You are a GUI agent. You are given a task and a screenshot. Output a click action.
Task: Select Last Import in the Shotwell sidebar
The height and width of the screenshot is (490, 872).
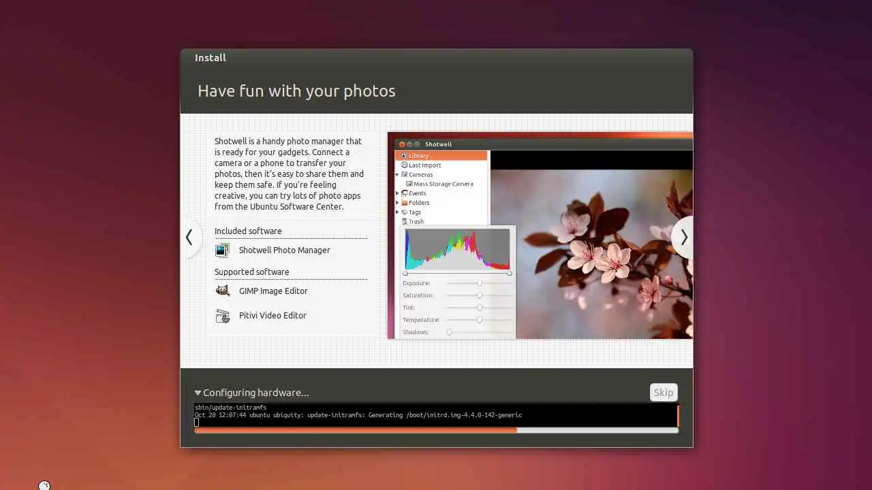click(x=424, y=165)
